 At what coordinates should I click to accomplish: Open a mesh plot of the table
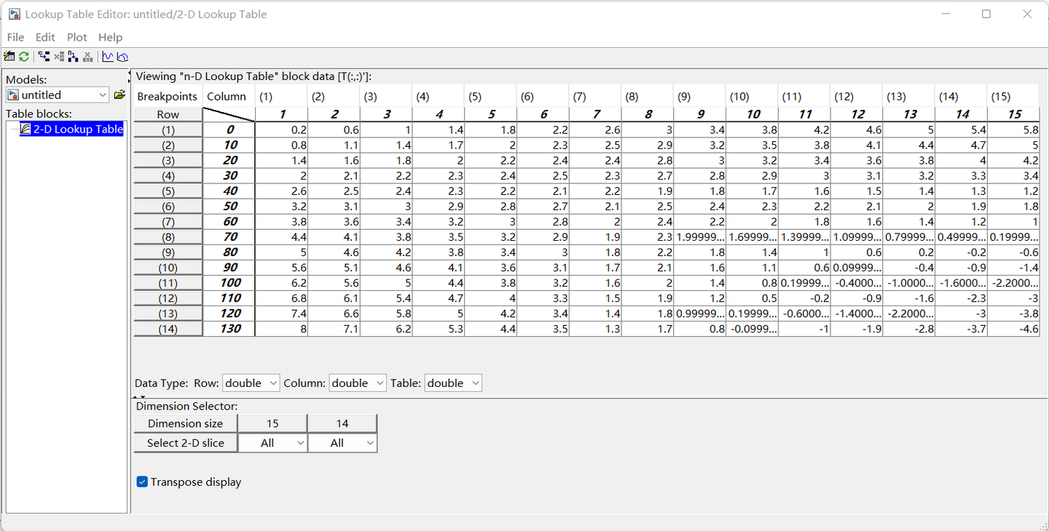click(x=122, y=56)
